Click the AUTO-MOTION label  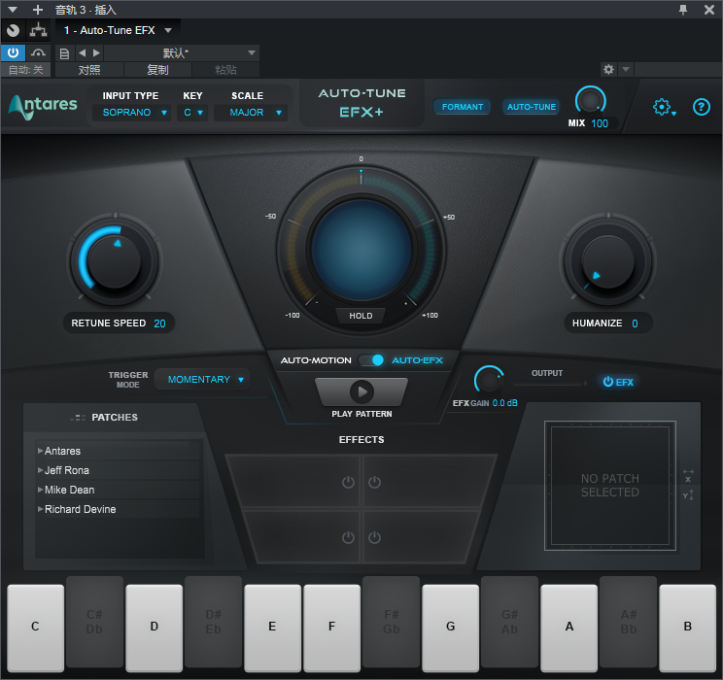(316, 360)
